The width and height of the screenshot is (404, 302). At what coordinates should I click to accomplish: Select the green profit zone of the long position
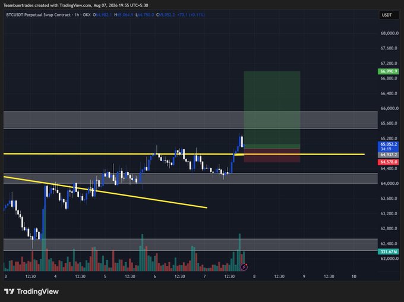(x=272, y=109)
